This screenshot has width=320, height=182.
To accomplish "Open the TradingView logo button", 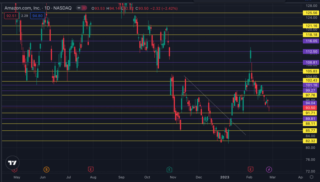I will tap(12, 163).
